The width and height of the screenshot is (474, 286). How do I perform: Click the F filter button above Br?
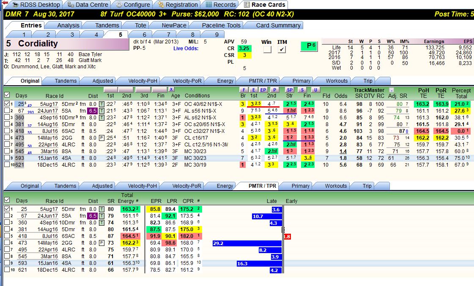tap(244, 89)
